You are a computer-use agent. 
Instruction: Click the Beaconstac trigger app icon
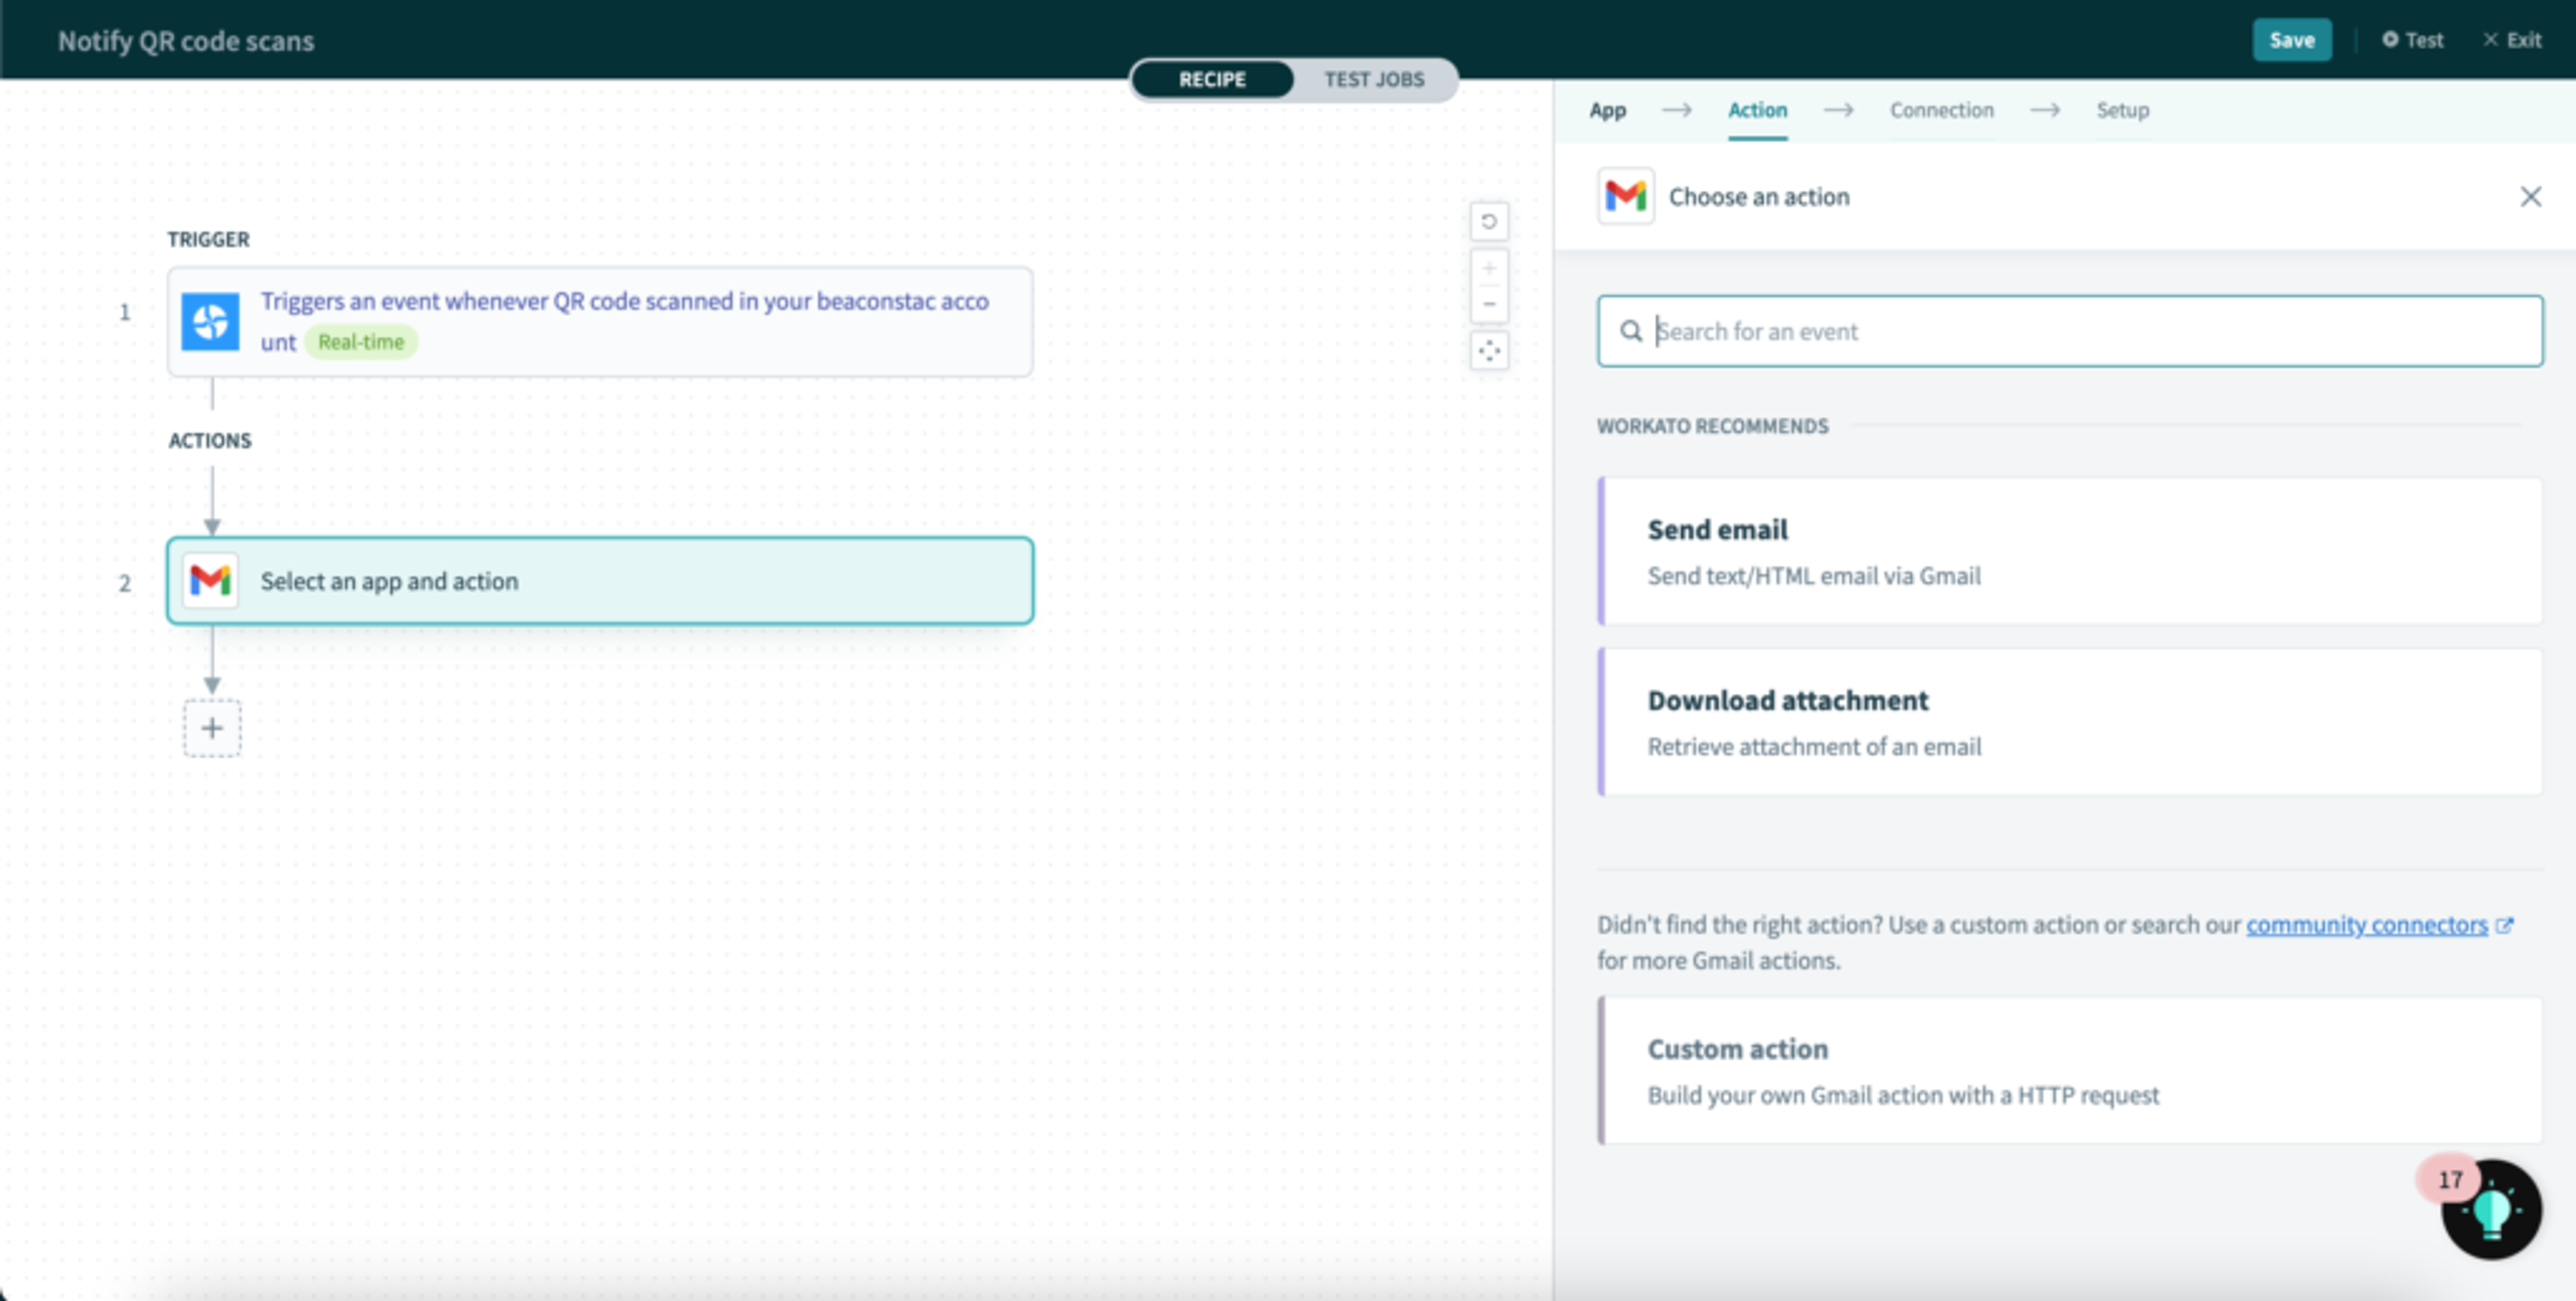pos(210,321)
